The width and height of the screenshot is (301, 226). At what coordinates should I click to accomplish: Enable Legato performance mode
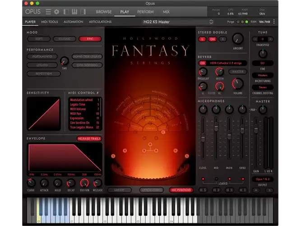coord(42,65)
